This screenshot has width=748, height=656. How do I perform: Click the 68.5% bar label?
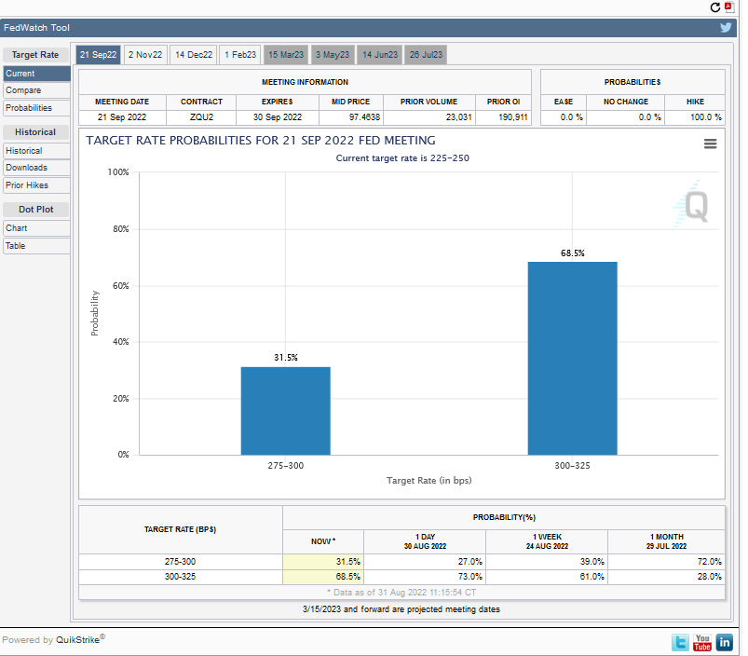572,253
